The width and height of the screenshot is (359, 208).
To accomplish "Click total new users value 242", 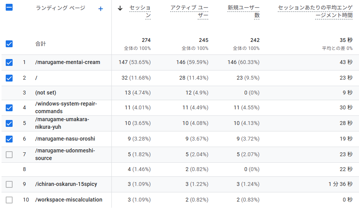I will 255,40.
